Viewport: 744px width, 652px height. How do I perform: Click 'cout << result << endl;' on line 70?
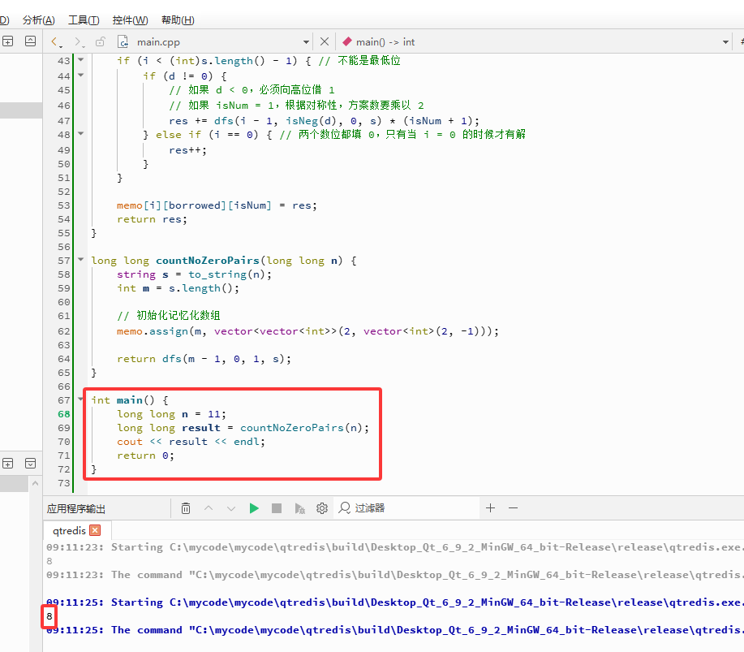(191, 442)
